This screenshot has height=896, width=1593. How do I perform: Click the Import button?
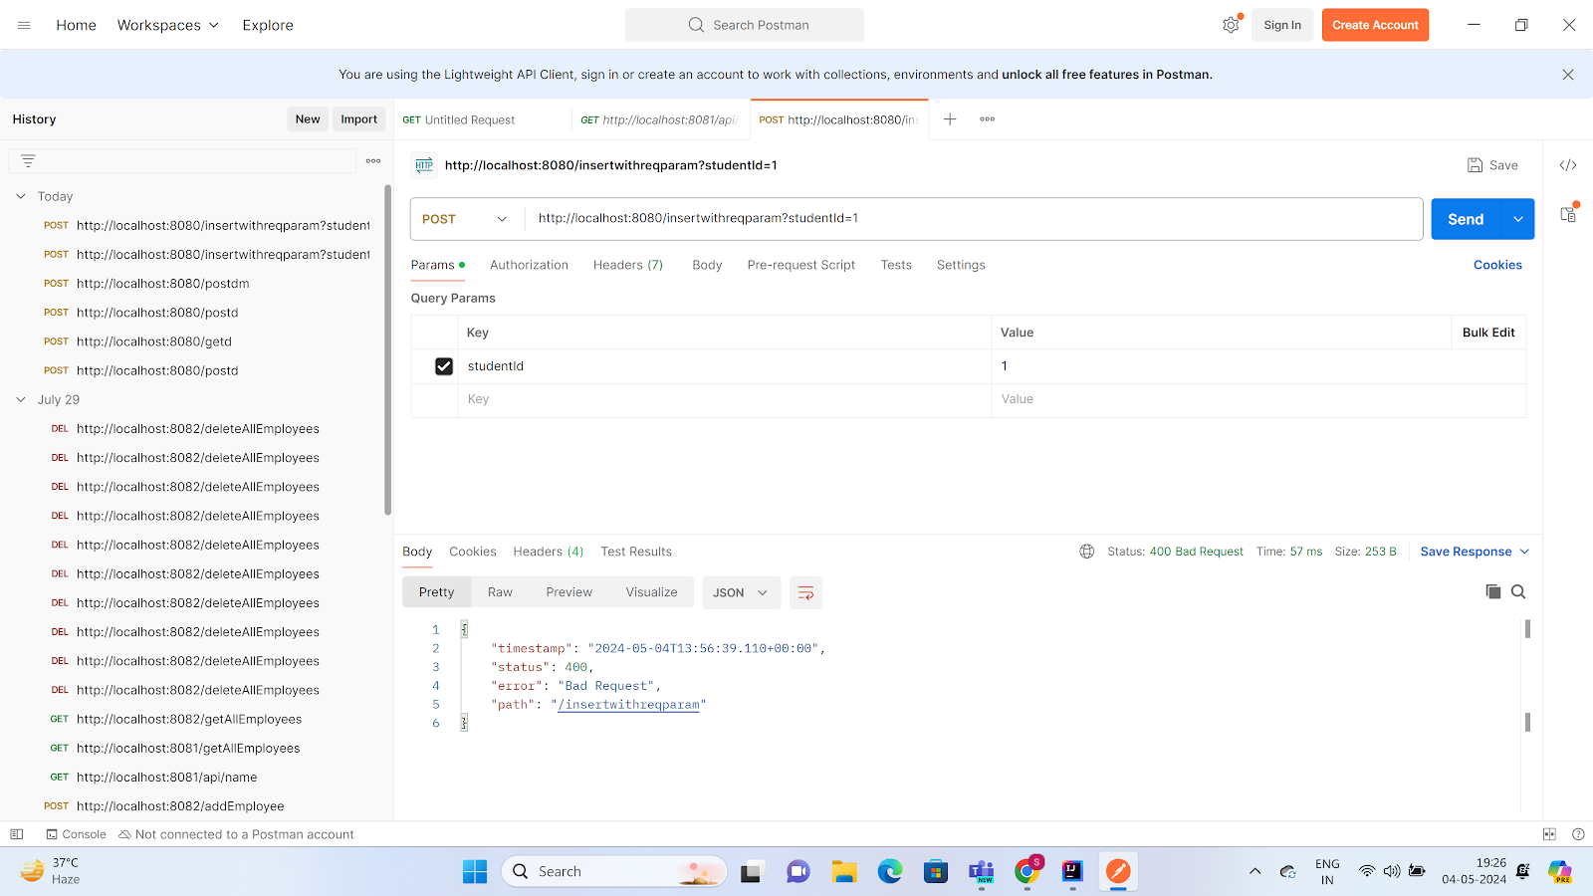(x=358, y=119)
